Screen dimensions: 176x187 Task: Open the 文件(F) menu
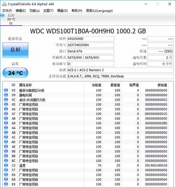(7, 11)
